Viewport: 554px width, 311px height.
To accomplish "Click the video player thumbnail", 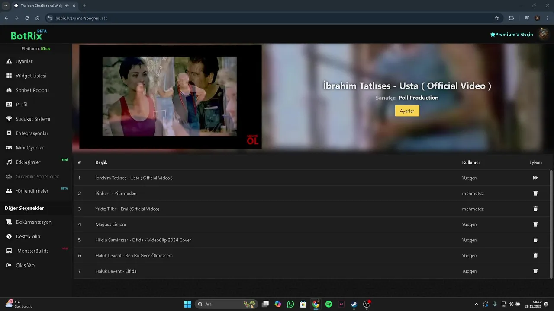I will pos(170,97).
